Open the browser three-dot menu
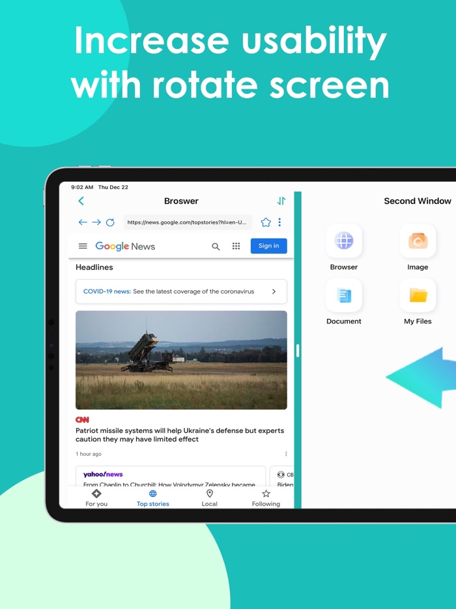Screen dimensions: 456x609 click(x=279, y=222)
